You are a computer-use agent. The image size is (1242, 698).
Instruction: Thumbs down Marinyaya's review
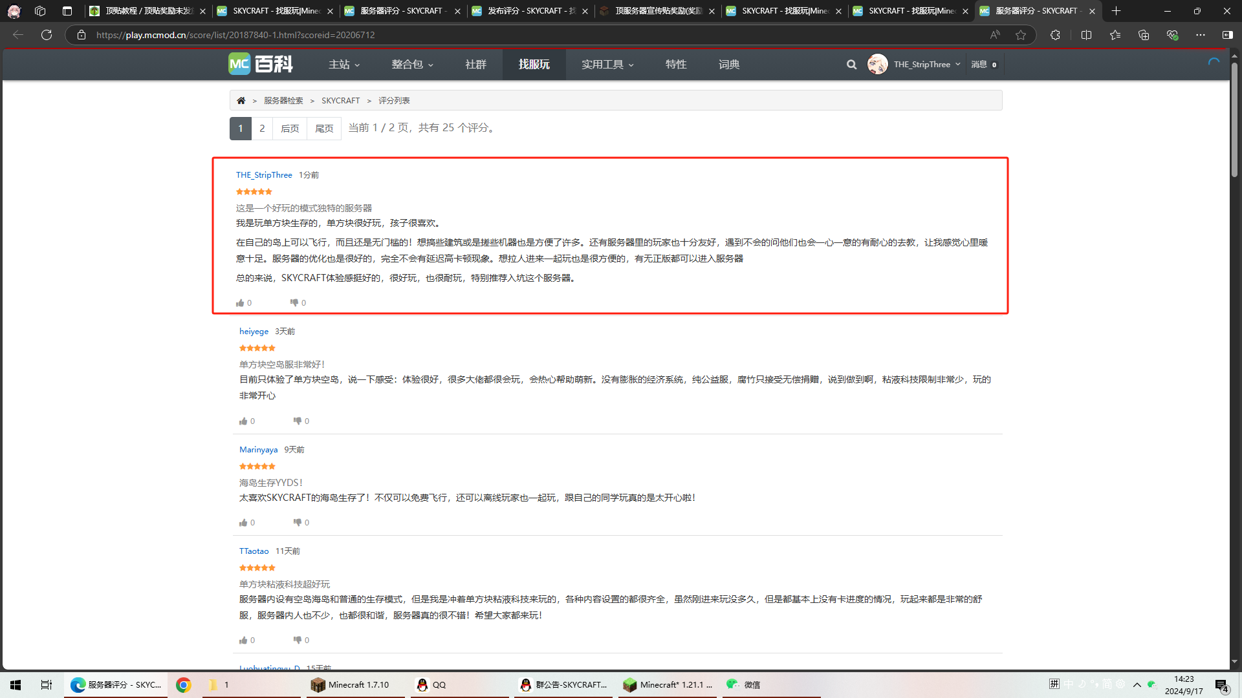tap(298, 522)
